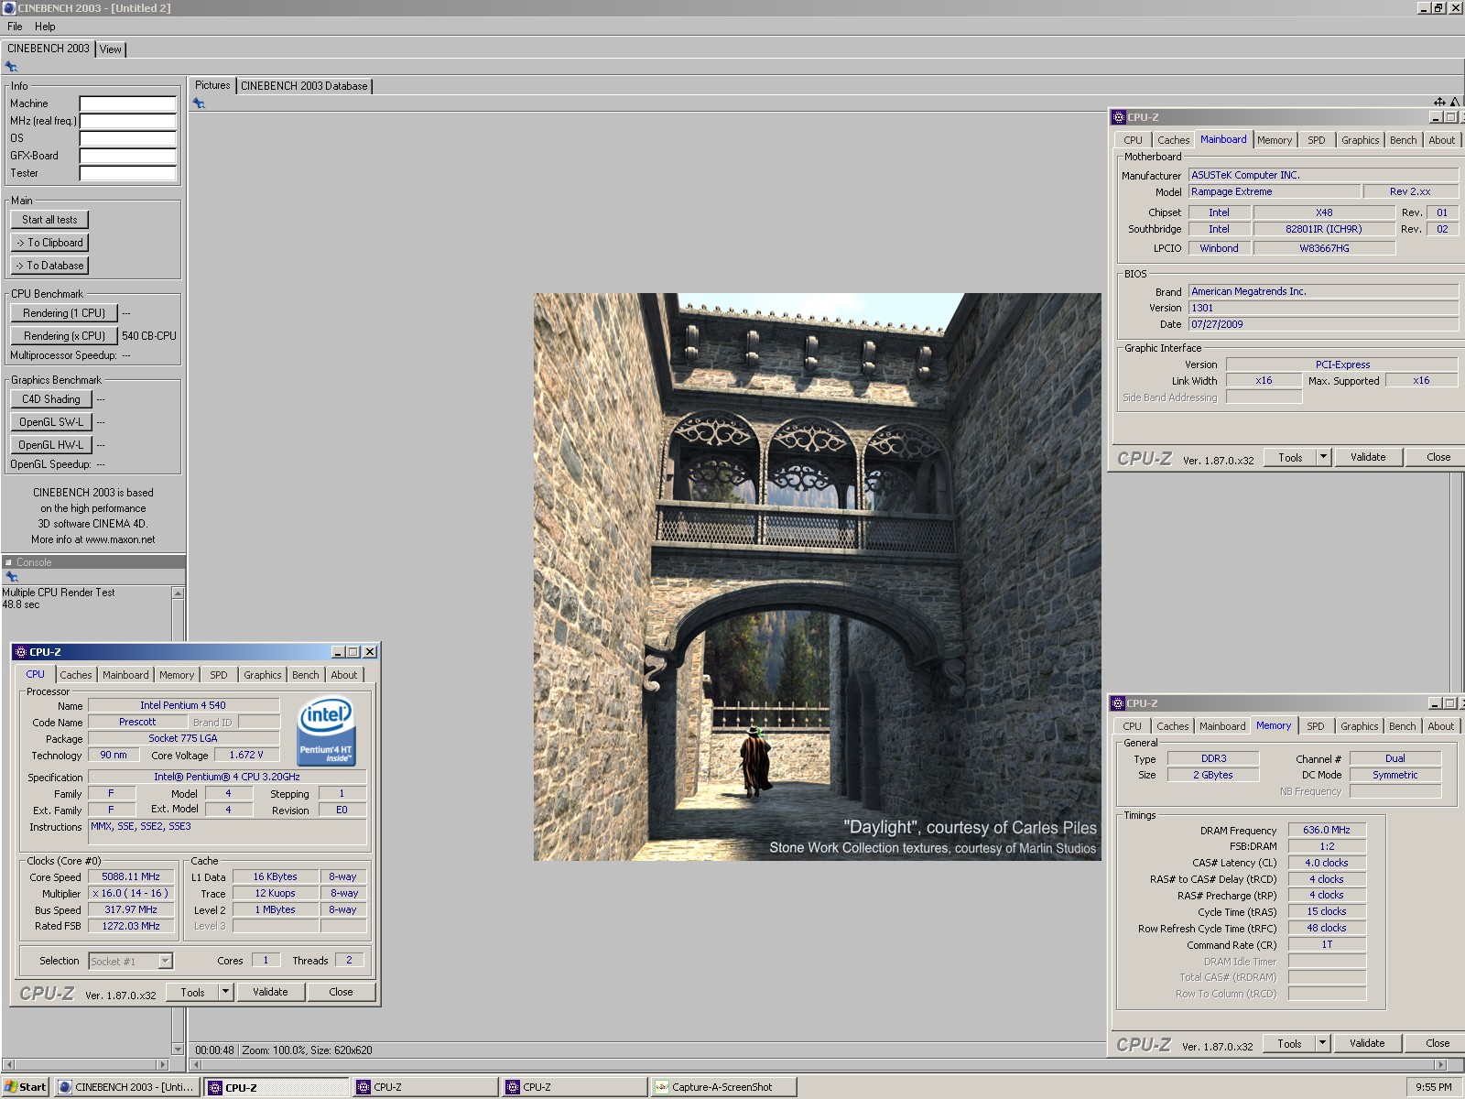
Task: Switch to the third CPU-Z taskbar button
Action: 574,1087
